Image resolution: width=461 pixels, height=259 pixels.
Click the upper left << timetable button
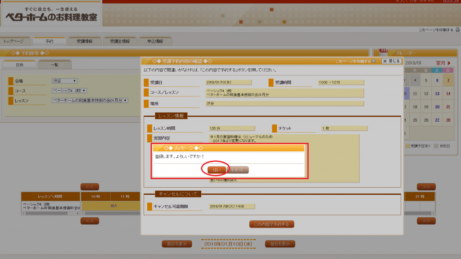pos(90,187)
